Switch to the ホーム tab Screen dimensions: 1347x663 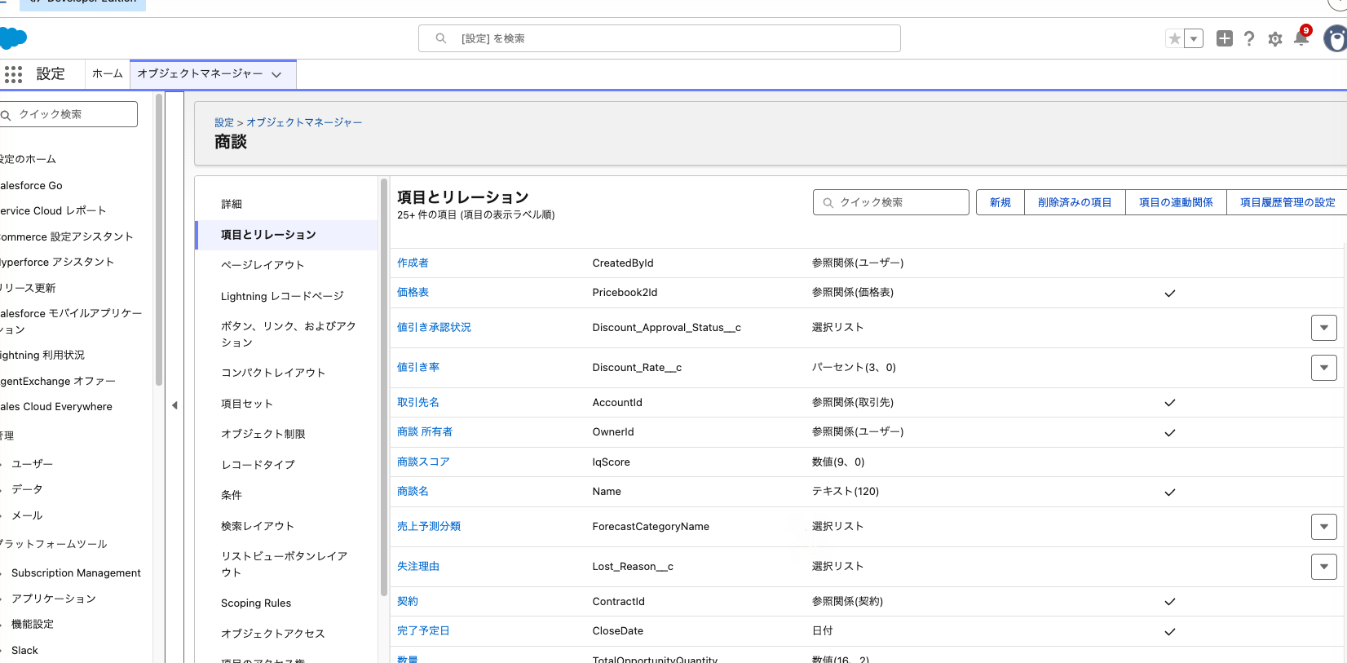click(107, 73)
